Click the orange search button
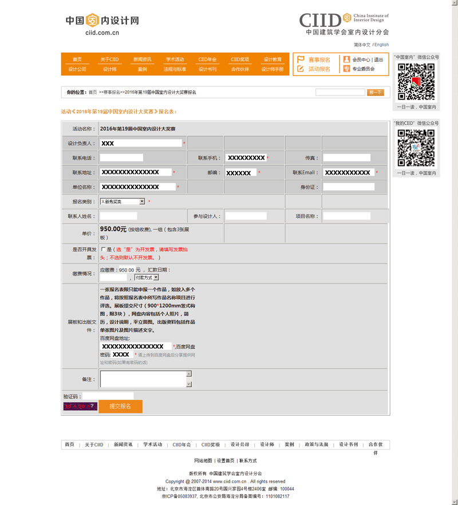This screenshot has height=505, width=458. (x=375, y=92)
